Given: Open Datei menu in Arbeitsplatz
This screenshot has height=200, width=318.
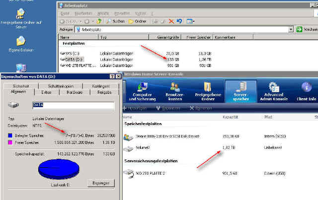Looking at the screenshot, I should (x=65, y=13).
